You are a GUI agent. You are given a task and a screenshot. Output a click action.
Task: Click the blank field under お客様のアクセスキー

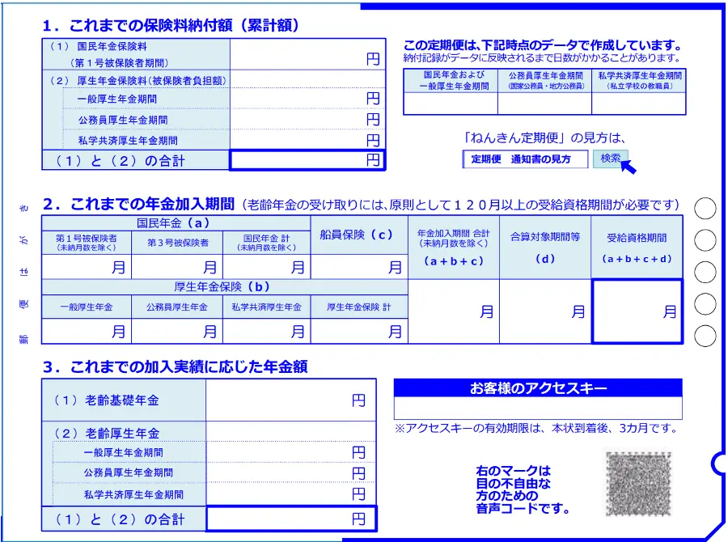pos(537,409)
